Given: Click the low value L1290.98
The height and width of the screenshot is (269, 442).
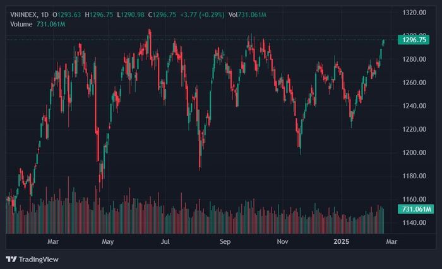Looking at the screenshot, I should click(x=131, y=14).
